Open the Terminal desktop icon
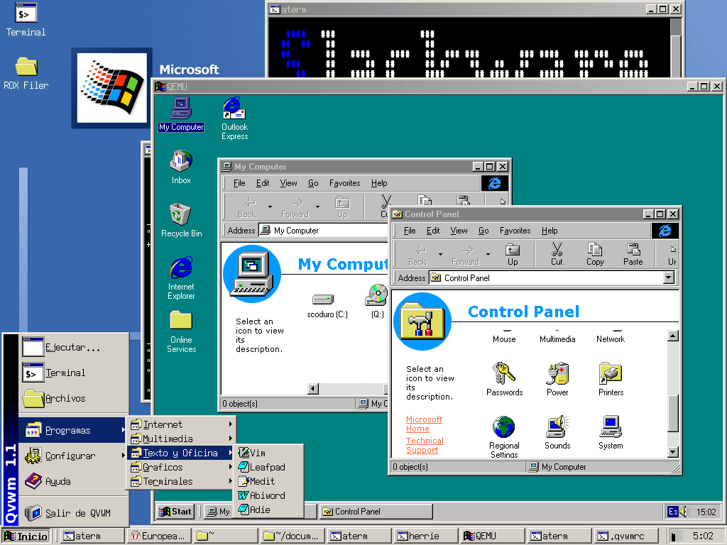Viewport: 727px width, 545px height. click(x=26, y=19)
